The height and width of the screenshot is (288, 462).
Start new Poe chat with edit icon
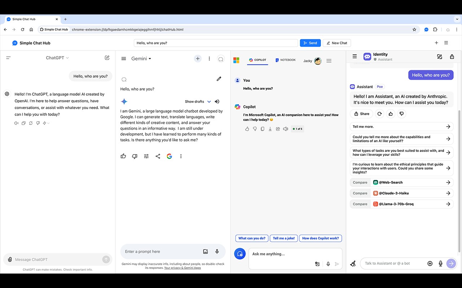[x=439, y=57]
